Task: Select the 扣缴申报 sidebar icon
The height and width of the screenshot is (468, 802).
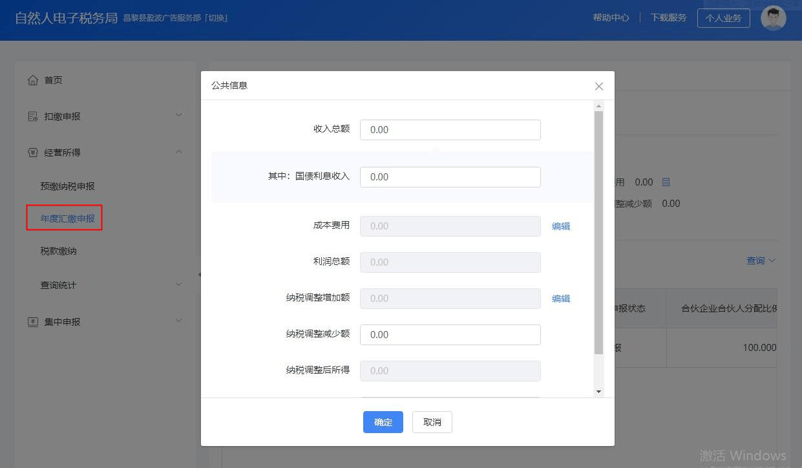Action: (x=32, y=116)
